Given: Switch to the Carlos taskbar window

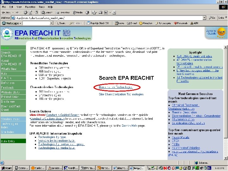Looking at the screenshot, I should tap(38, 168).
